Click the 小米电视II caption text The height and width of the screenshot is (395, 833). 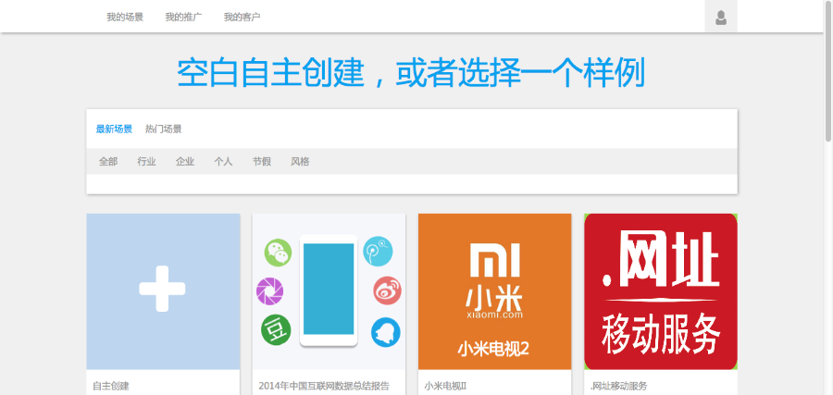click(x=445, y=386)
